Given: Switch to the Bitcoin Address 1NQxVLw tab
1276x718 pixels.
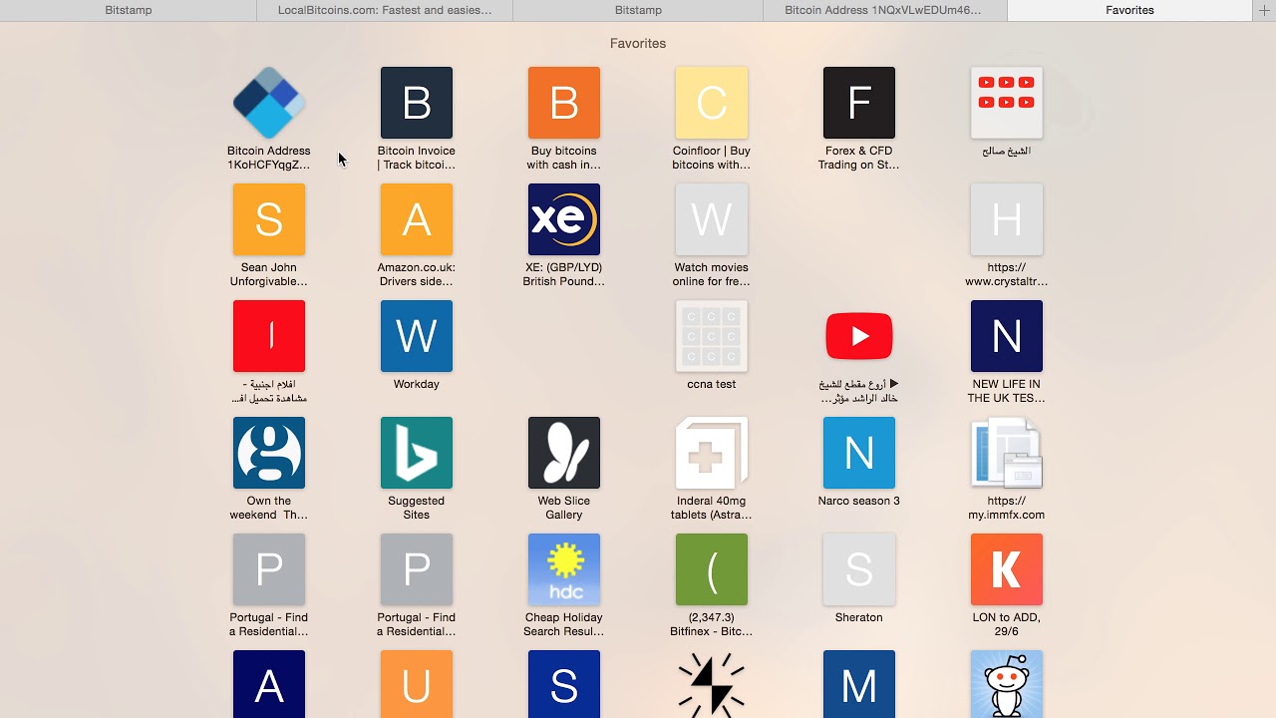Looking at the screenshot, I should (x=885, y=10).
